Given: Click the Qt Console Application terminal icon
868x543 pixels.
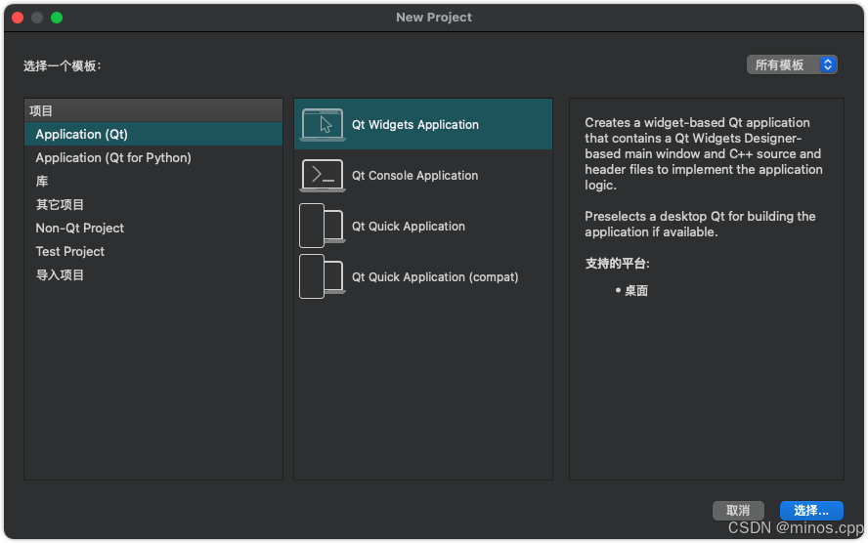Looking at the screenshot, I should 323,175.
